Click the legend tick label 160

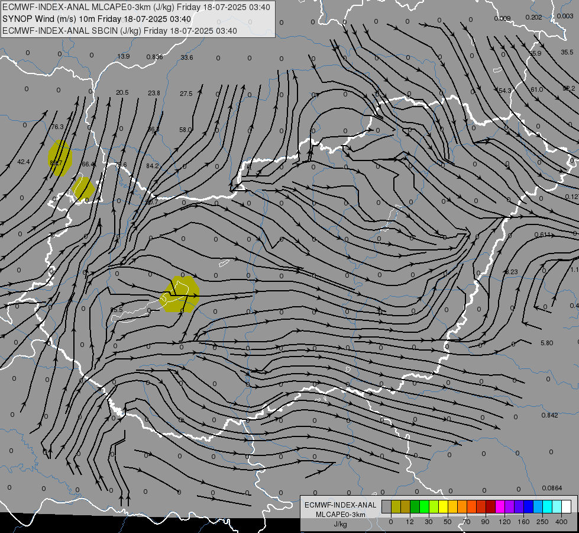(523, 522)
